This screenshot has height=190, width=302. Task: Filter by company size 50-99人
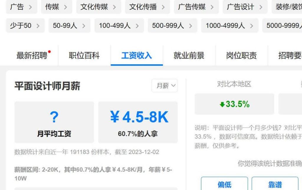click(69, 25)
